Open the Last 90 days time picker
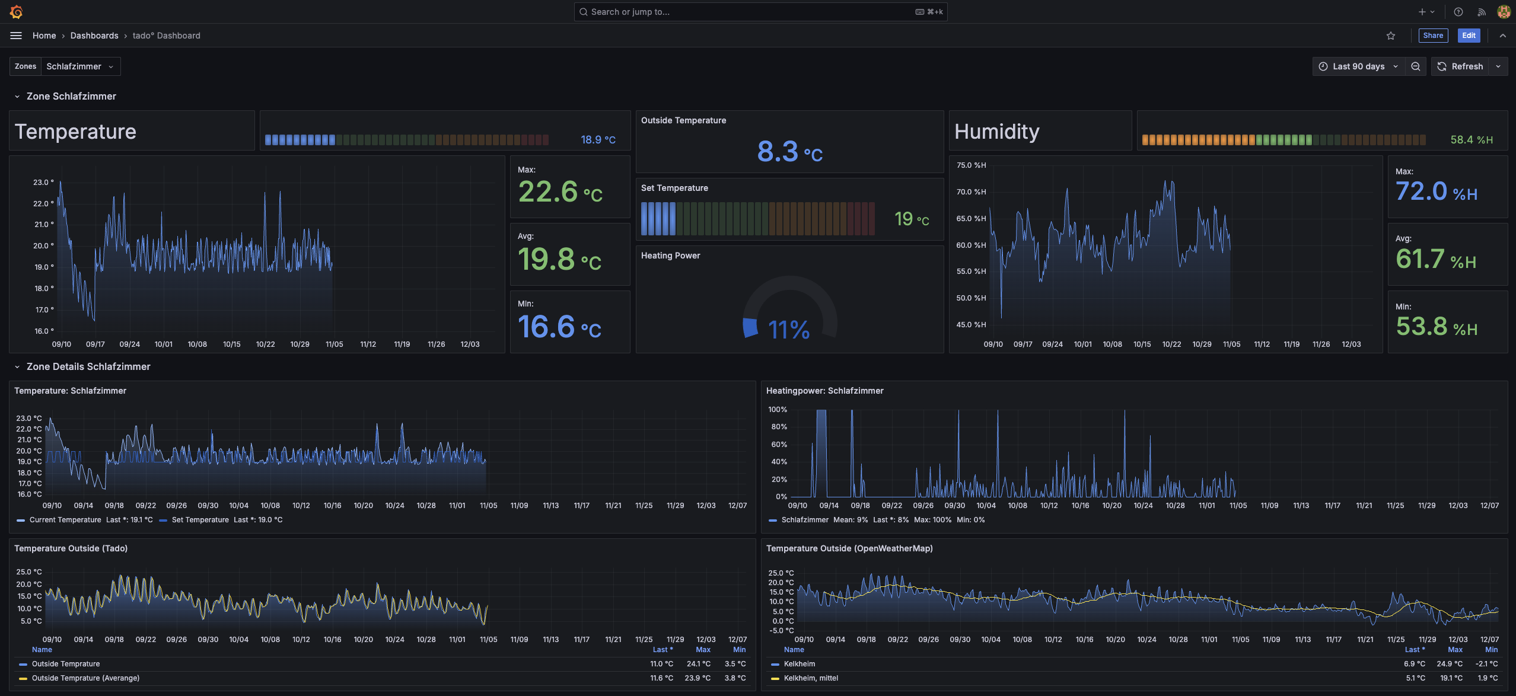The image size is (1516, 696). point(1359,66)
